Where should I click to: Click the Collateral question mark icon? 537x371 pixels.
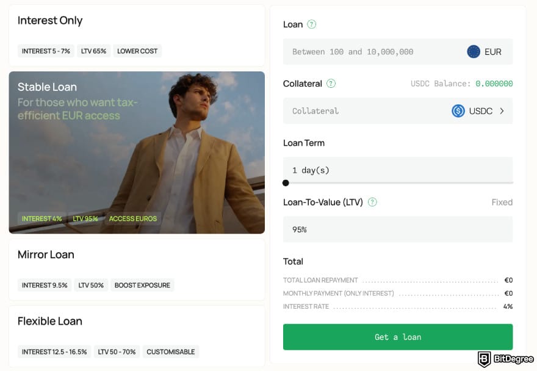[331, 84]
